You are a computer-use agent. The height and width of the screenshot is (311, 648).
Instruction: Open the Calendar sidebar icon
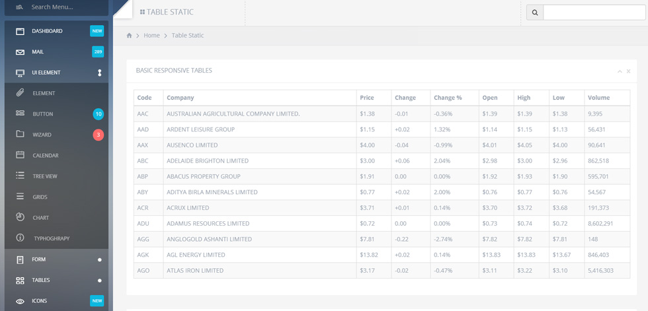(20, 155)
